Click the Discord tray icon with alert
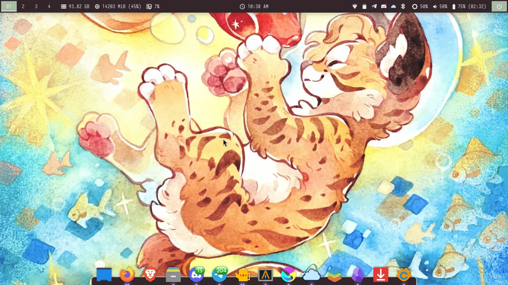Screen dimensions: 508x285 click(383, 6)
